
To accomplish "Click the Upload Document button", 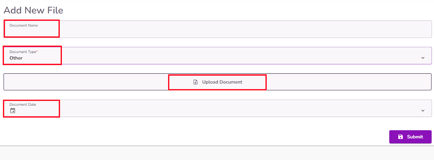I will (217, 82).
